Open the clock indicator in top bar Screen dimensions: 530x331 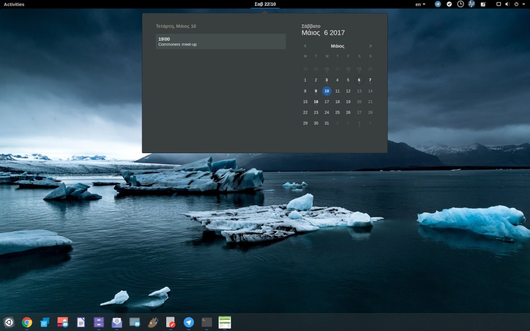coord(461,4)
